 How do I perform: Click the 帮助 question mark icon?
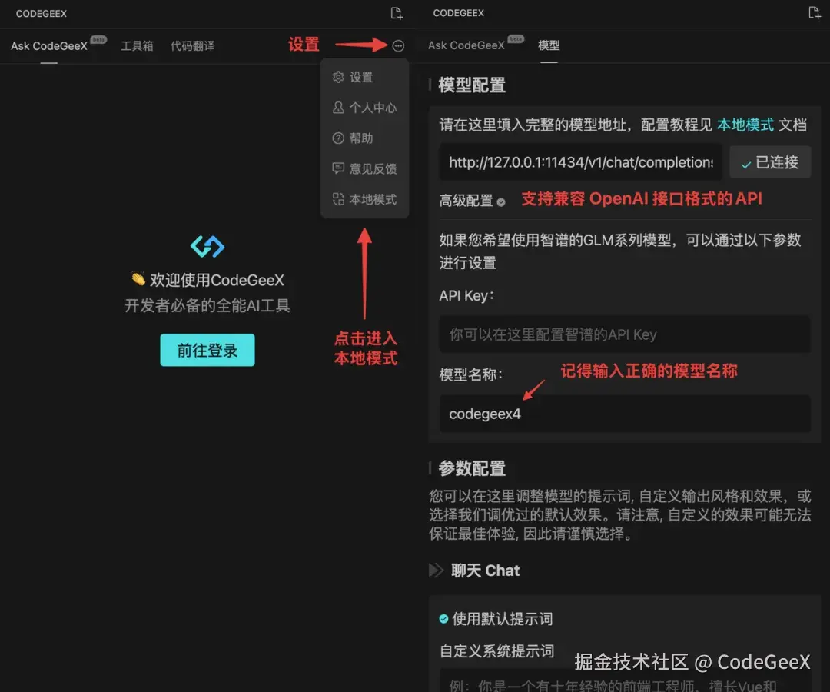[x=337, y=138]
